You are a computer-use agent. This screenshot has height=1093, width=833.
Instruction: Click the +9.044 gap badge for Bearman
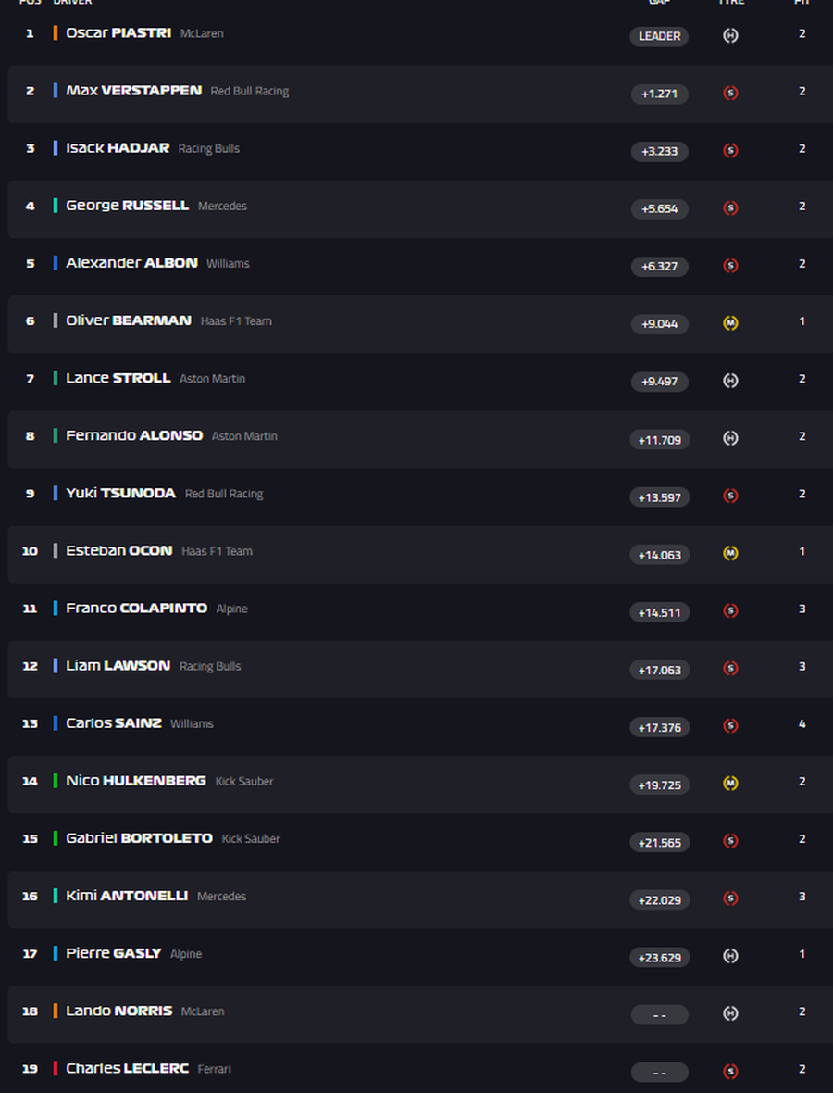[x=659, y=324]
